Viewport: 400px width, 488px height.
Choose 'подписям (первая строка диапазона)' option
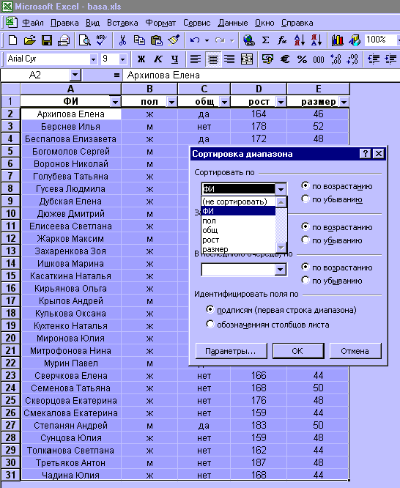(210, 310)
